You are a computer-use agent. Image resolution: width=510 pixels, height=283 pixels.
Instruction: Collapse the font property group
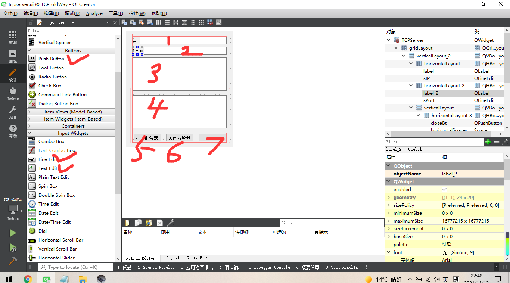click(x=389, y=252)
